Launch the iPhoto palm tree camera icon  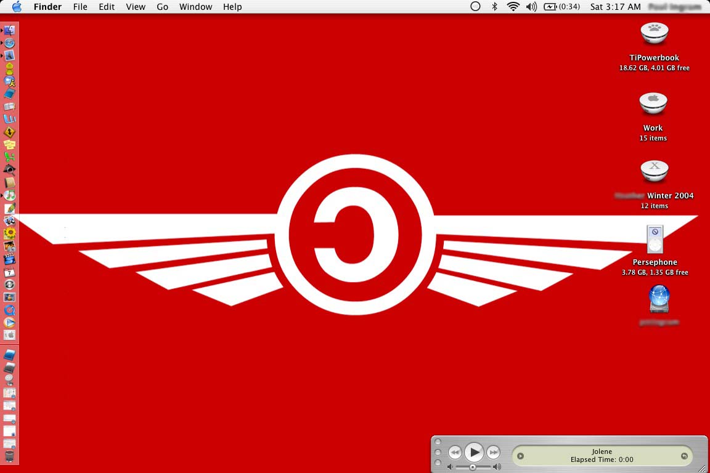(9, 247)
